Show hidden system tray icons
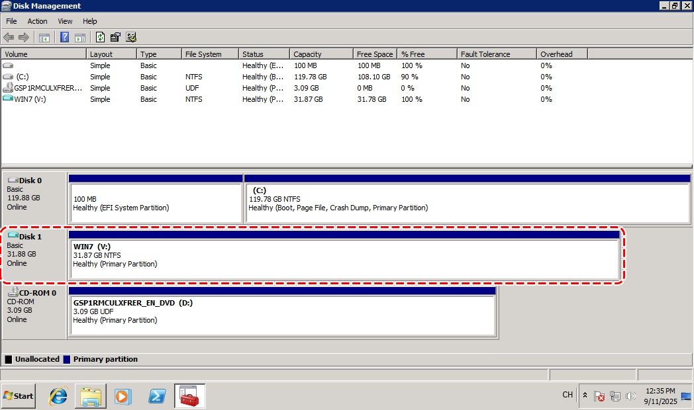Screen dimensions: 694x410 pyautogui.click(x=585, y=395)
